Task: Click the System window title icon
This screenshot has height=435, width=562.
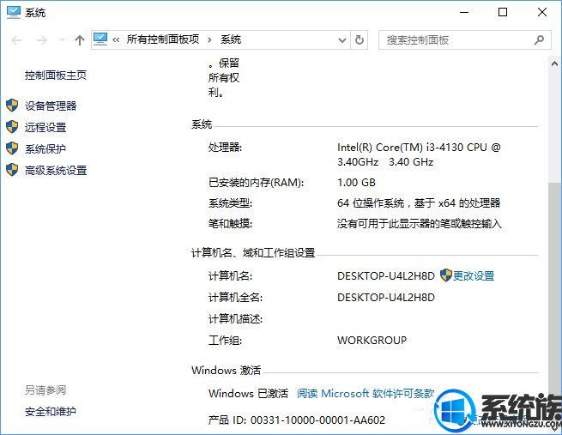Action: click(x=14, y=12)
